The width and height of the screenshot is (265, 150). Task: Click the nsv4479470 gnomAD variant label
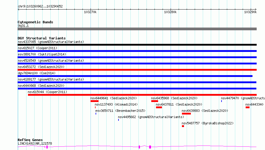pos(243,98)
